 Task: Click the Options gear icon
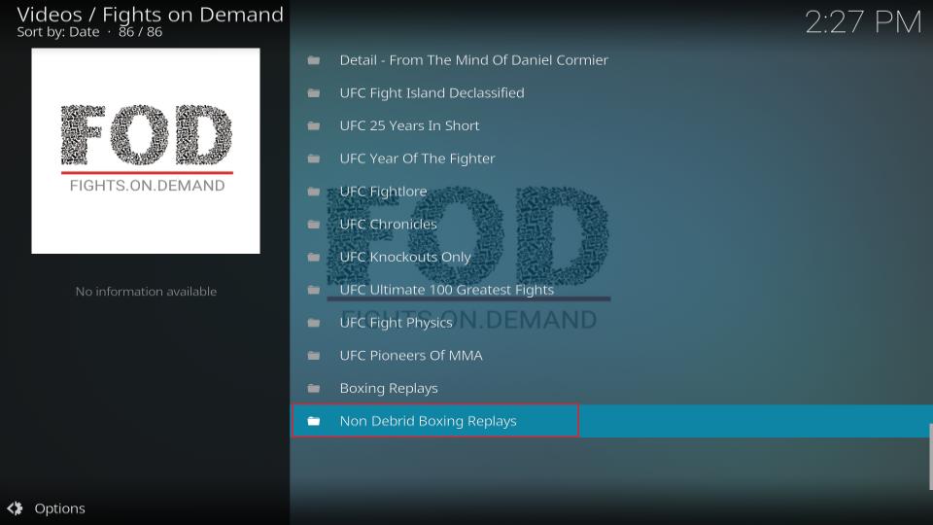(x=15, y=508)
